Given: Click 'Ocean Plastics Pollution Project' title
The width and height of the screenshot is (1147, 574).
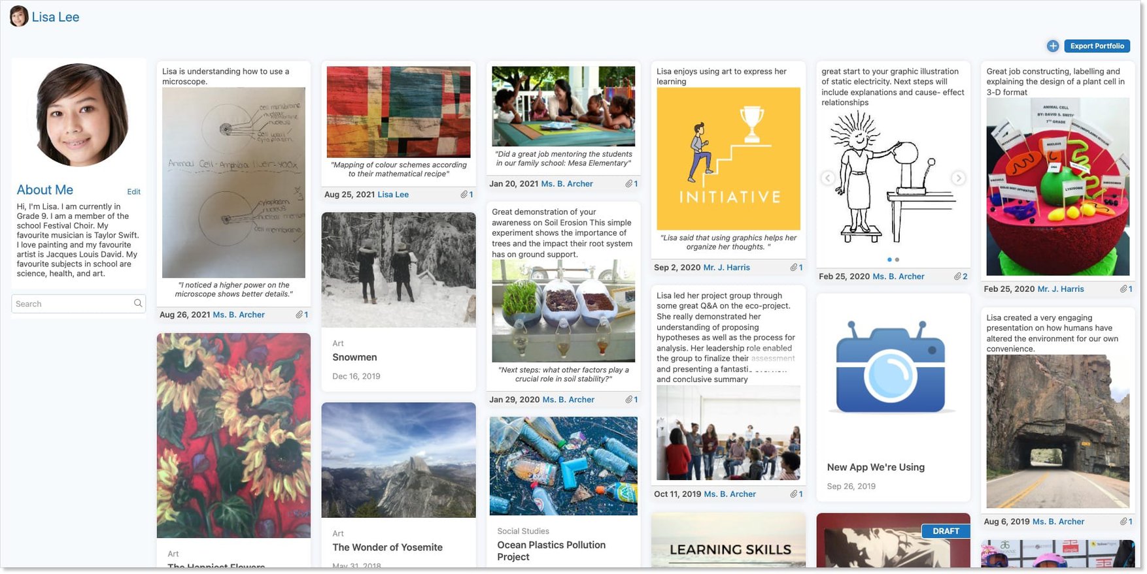Looking at the screenshot, I should [x=551, y=550].
